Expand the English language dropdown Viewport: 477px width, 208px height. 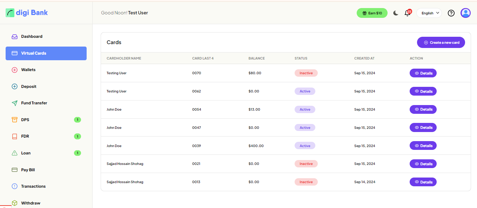click(x=429, y=13)
